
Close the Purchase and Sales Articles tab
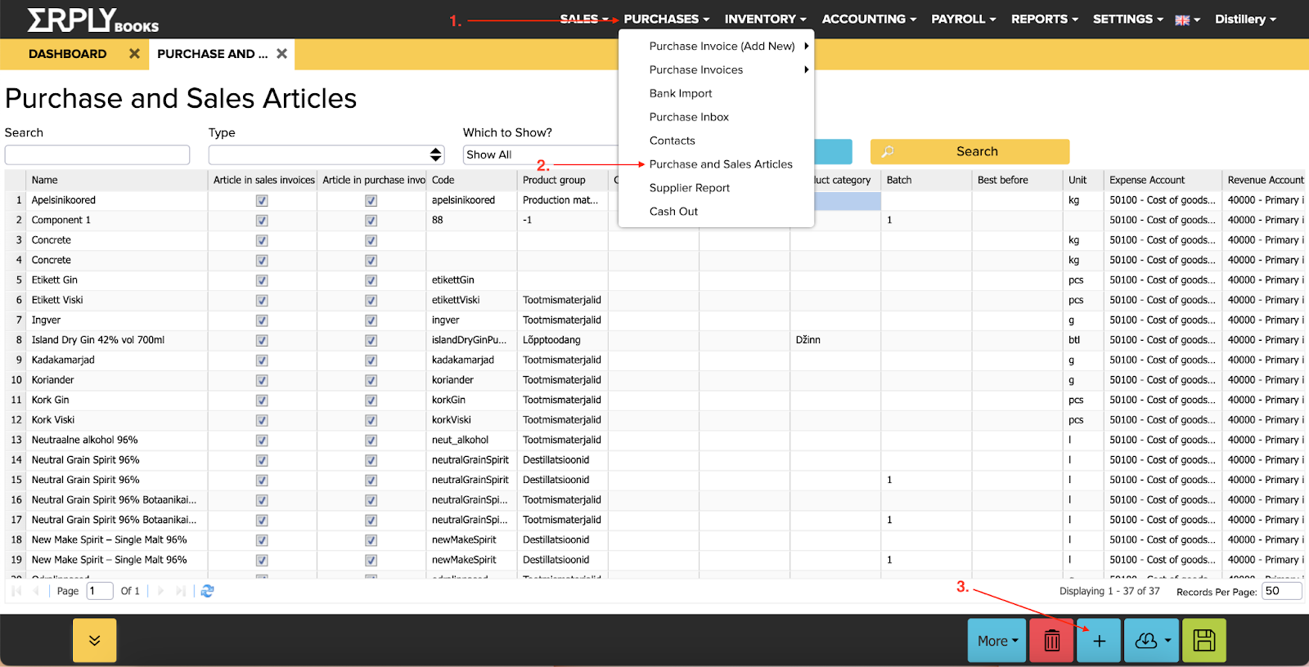(281, 54)
